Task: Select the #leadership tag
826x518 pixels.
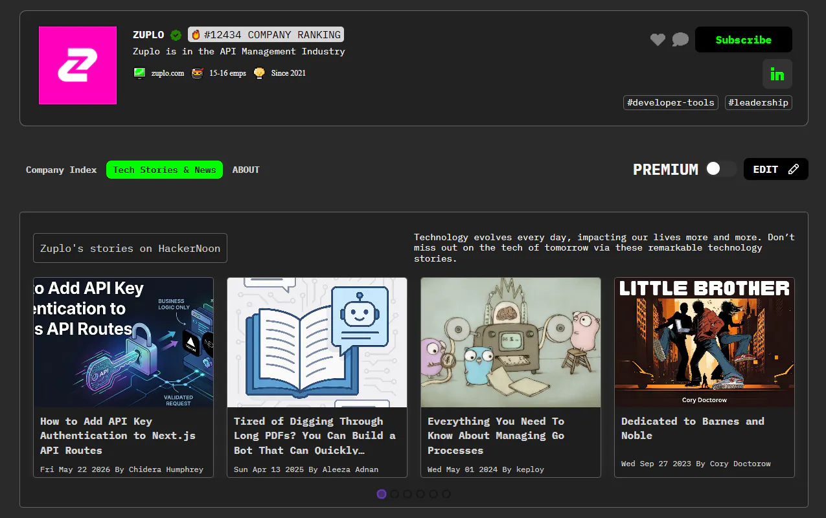Action: click(759, 102)
